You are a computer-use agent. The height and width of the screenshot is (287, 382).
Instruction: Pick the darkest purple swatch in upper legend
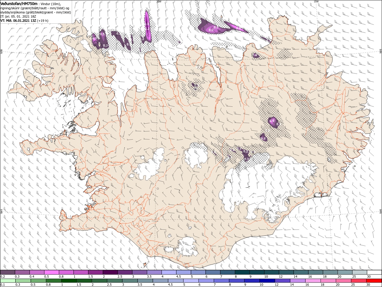110,272
